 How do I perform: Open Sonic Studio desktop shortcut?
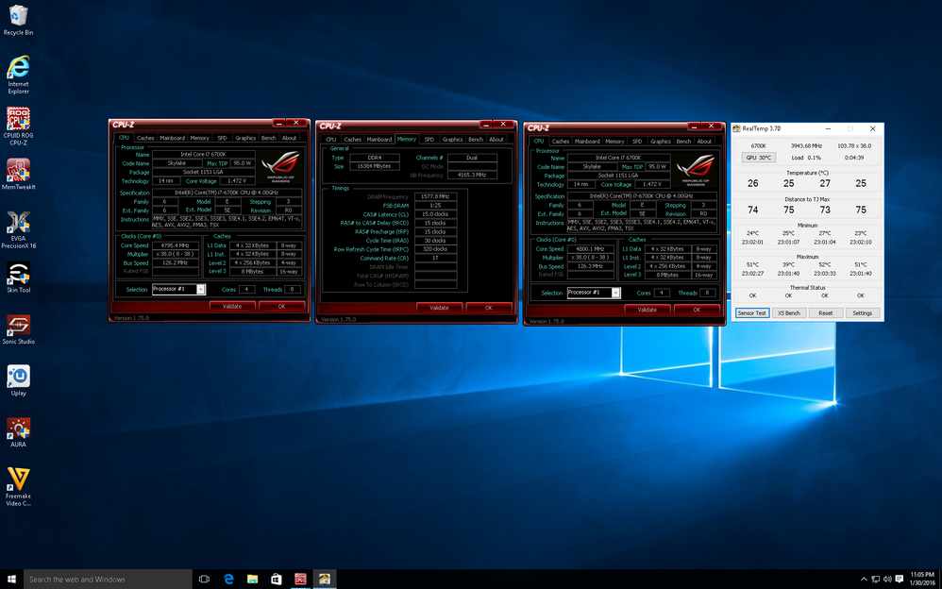[x=18, y=328]
